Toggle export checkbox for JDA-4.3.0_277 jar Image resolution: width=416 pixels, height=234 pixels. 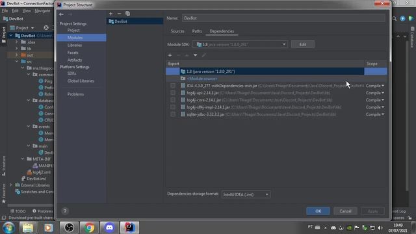click(x=173, y=86)
